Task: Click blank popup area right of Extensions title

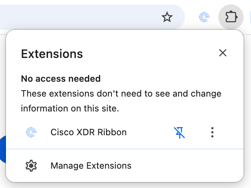Action: click(149, 54)
